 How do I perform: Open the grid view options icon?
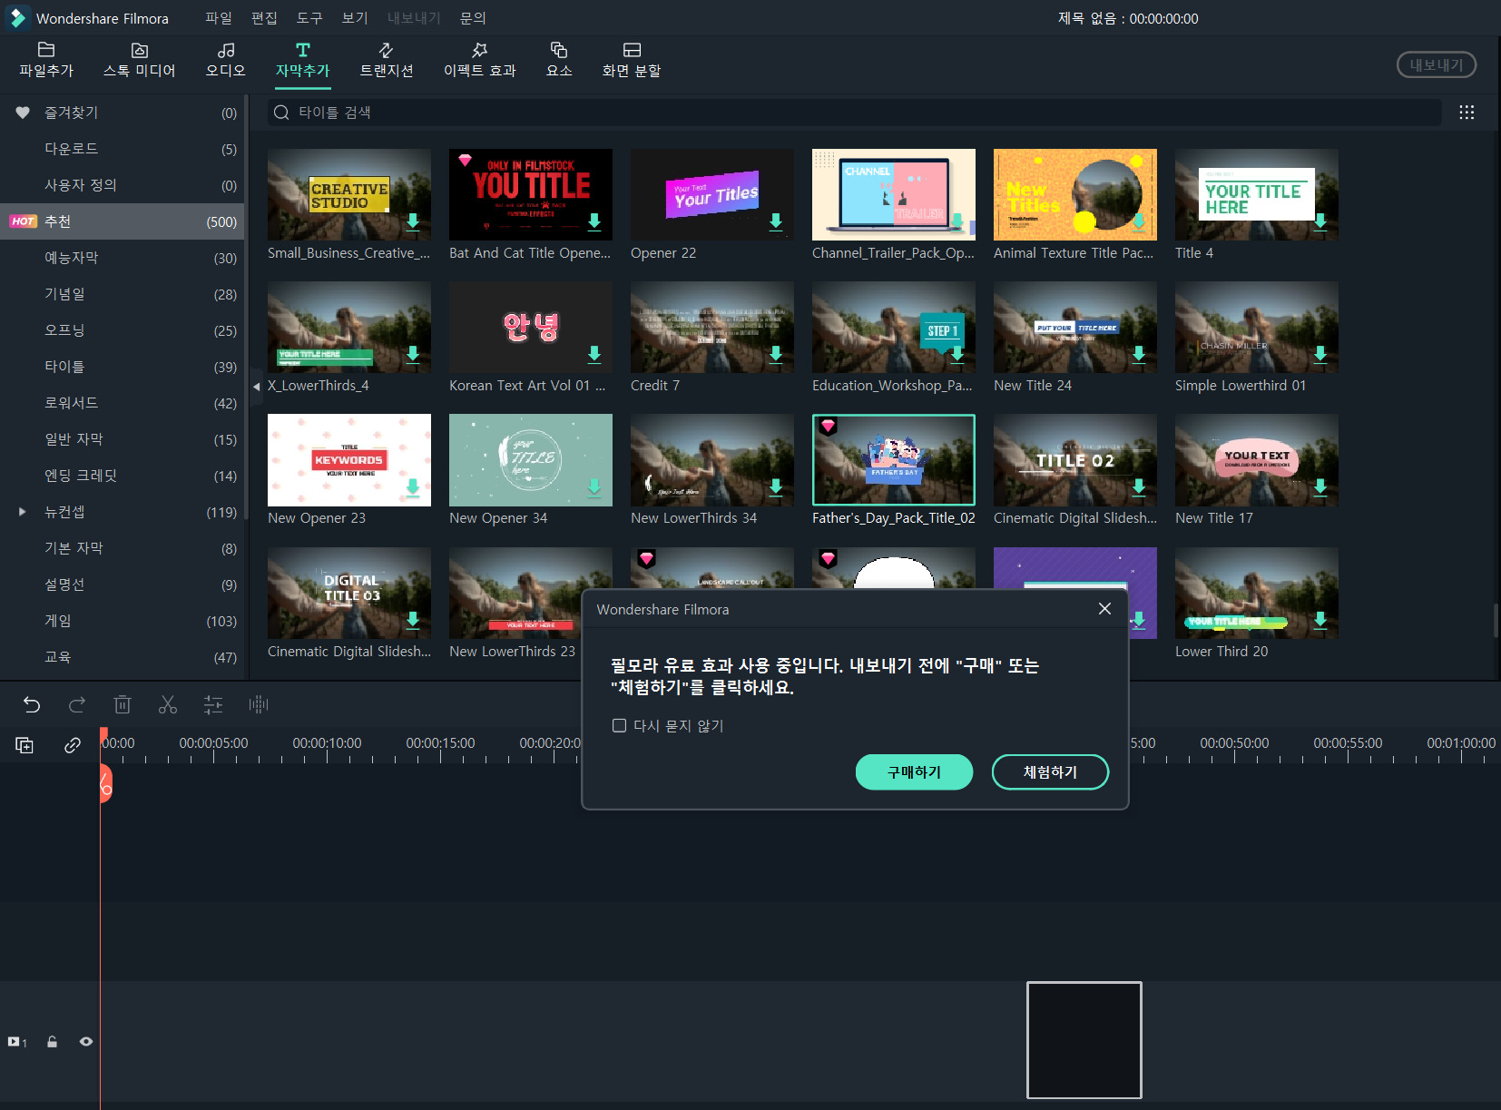tap(1466, 113)
